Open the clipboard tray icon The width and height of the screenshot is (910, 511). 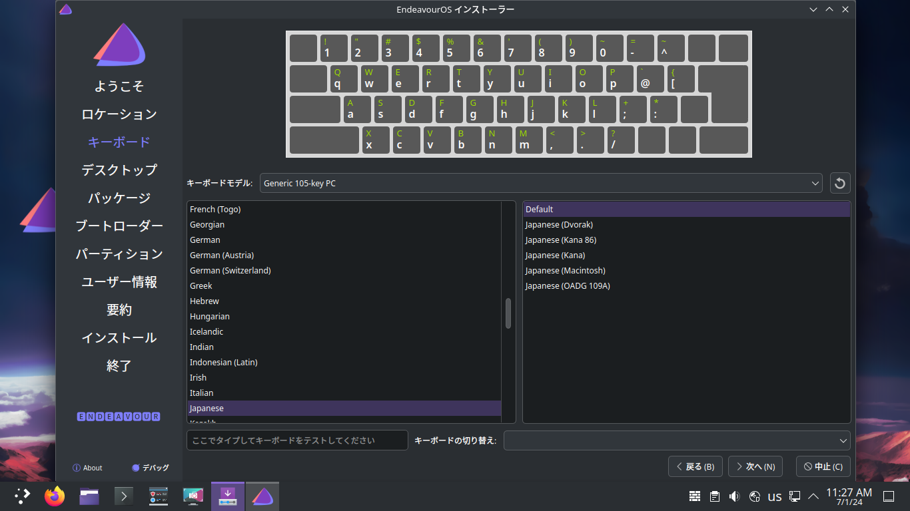(x=715, y=496)
